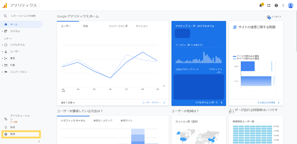The height and width of the screenshot is (144, 297).
Task: Click the May page load bar
Action: (256, 81)
